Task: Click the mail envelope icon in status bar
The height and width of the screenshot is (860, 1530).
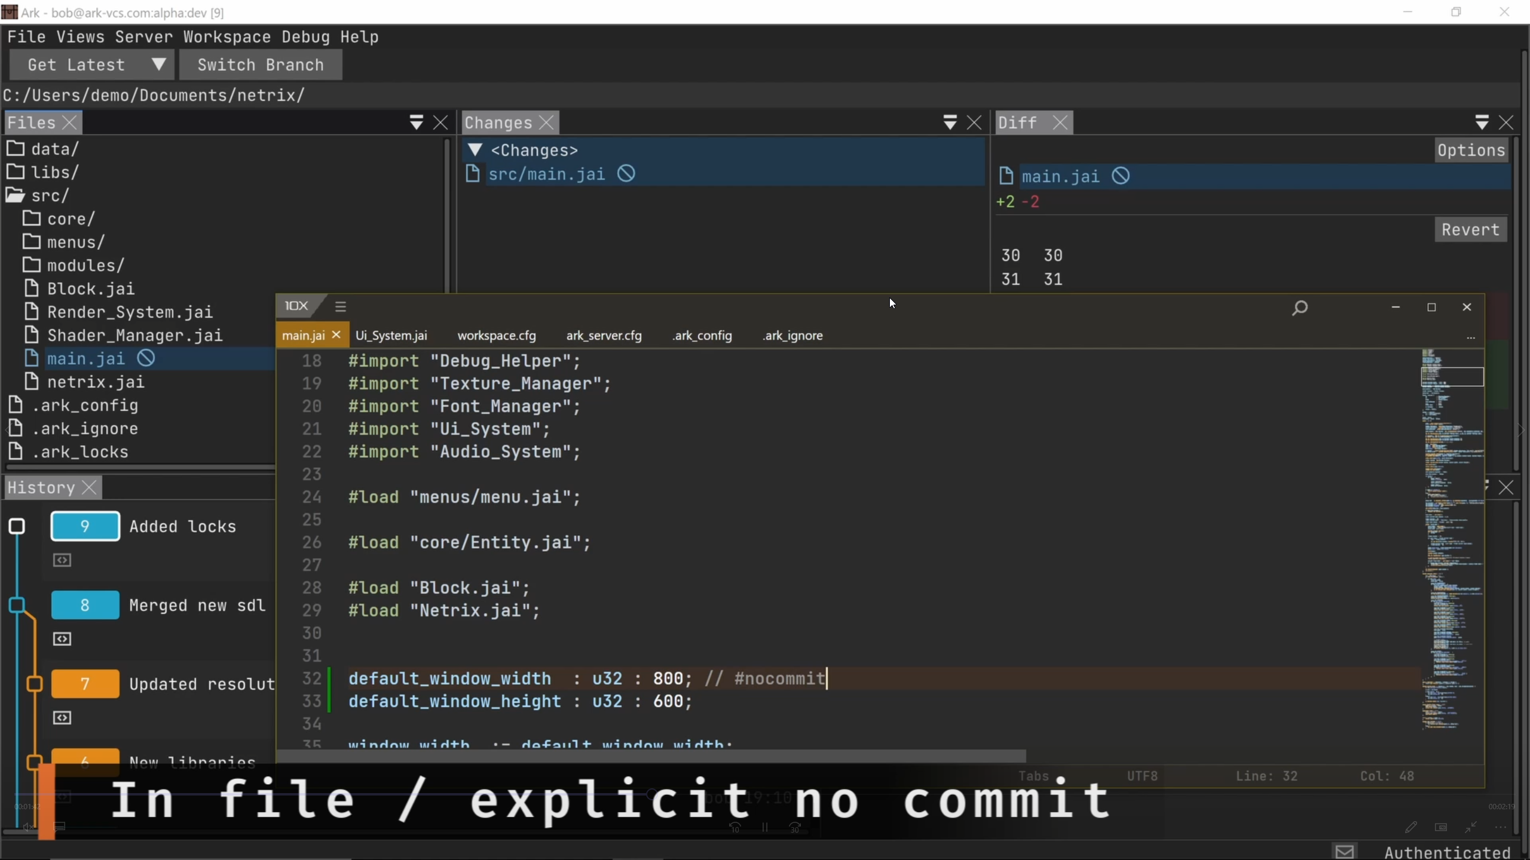Action: (x=1345, y=852)
